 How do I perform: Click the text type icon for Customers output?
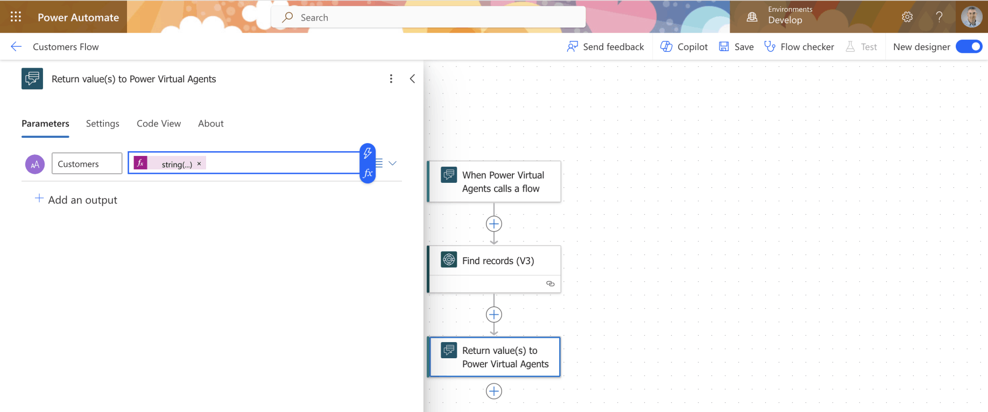(x=35, y=164)
